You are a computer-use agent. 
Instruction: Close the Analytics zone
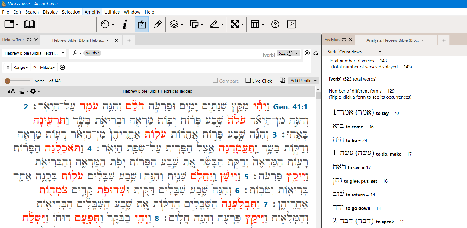click(x=351, y=40)
